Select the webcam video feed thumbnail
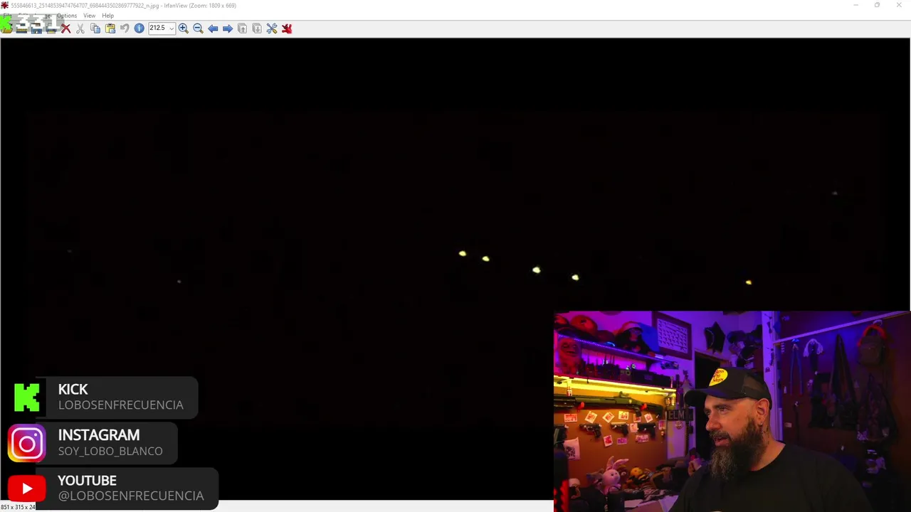The width and height of the screenshot is (911, 512). (x=732, y=411)
